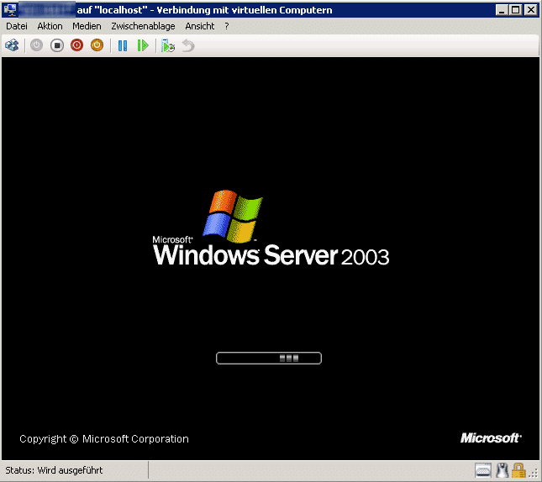Click the lock security status icon

tap(518, 470)
